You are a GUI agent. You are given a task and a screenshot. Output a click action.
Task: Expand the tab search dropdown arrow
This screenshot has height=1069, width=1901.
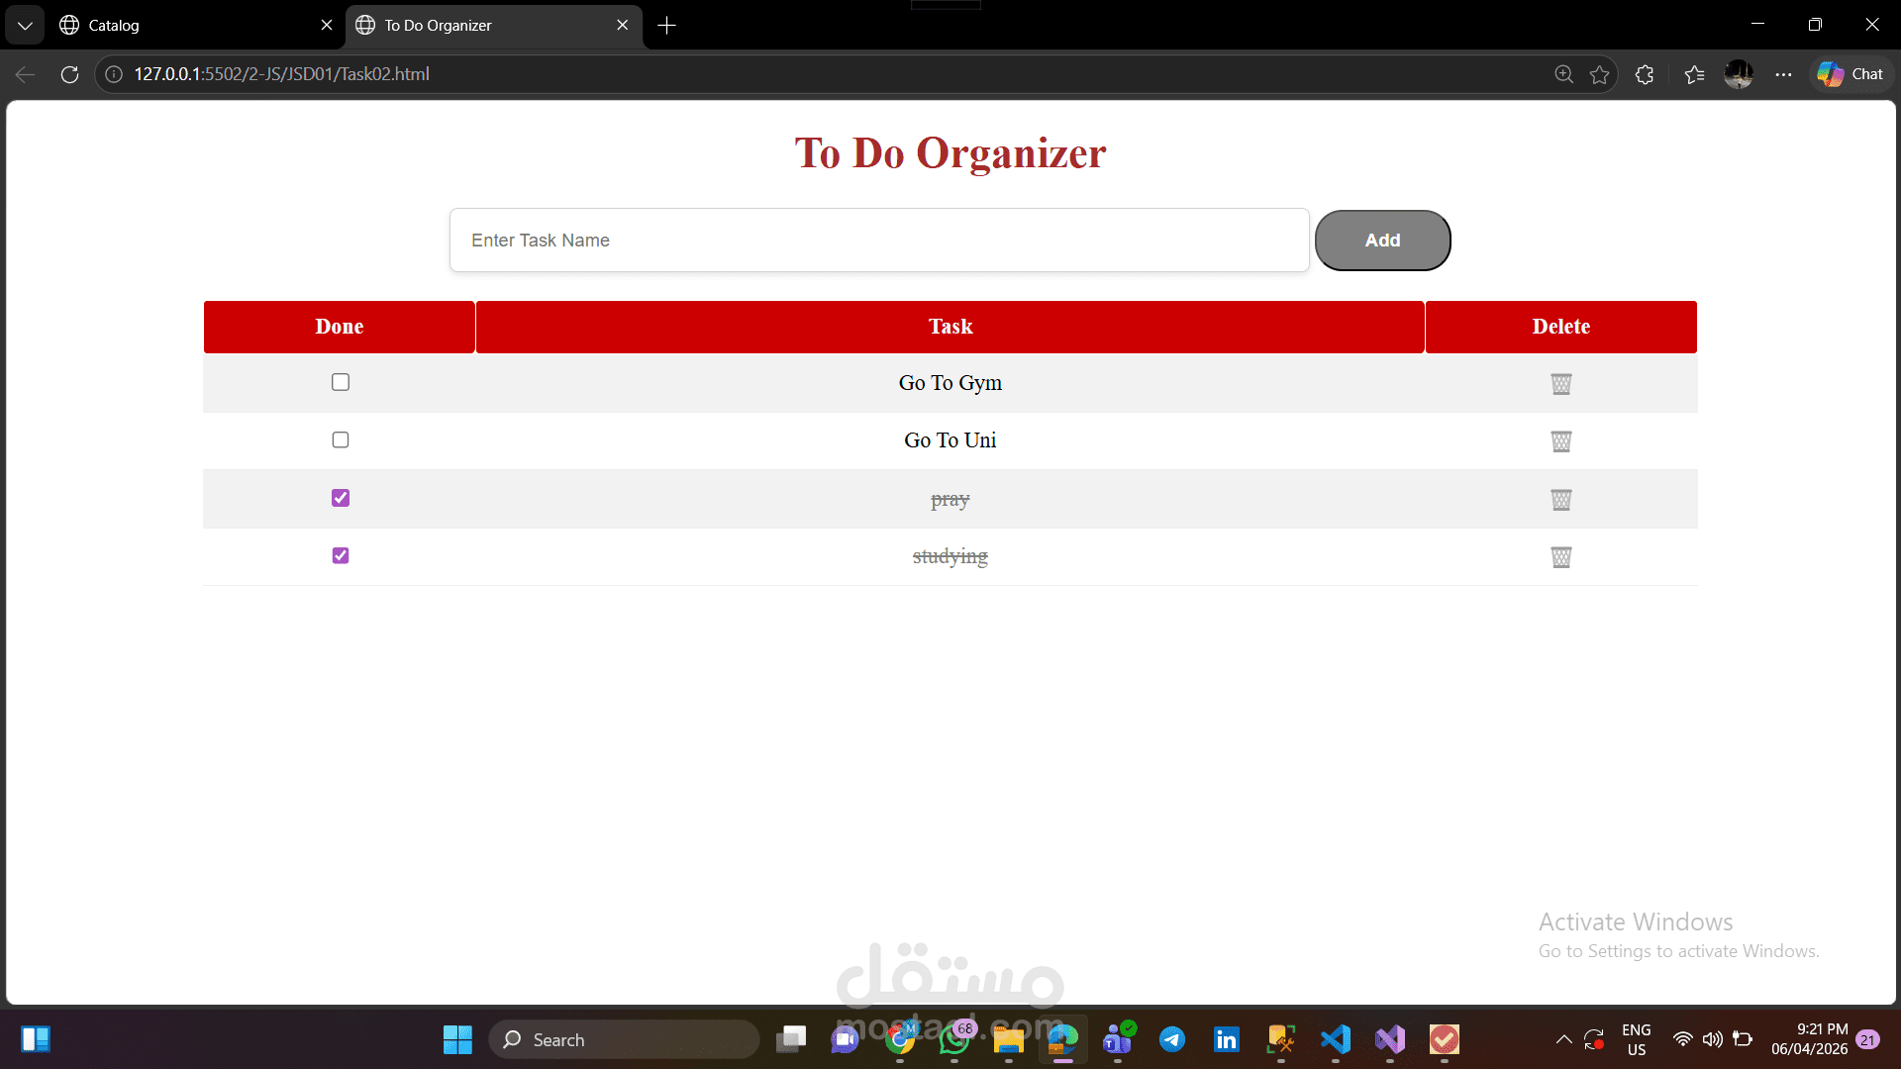pyautogui.click(x=25, y=26)
